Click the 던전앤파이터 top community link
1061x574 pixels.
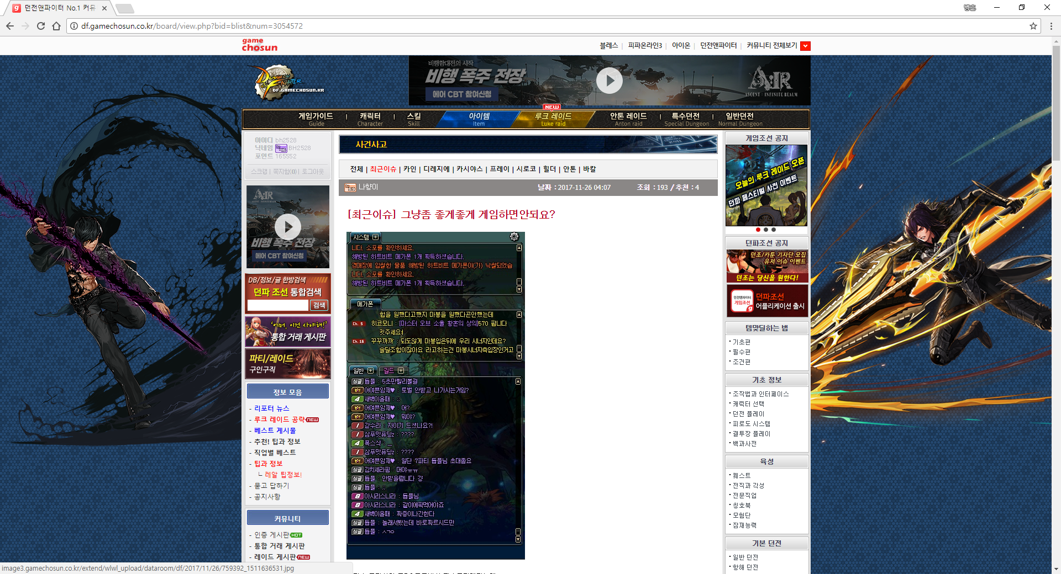[718, 46]
